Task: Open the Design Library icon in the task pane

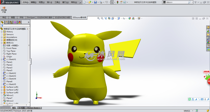Action: pyautogui.click(x=208, y=31)
